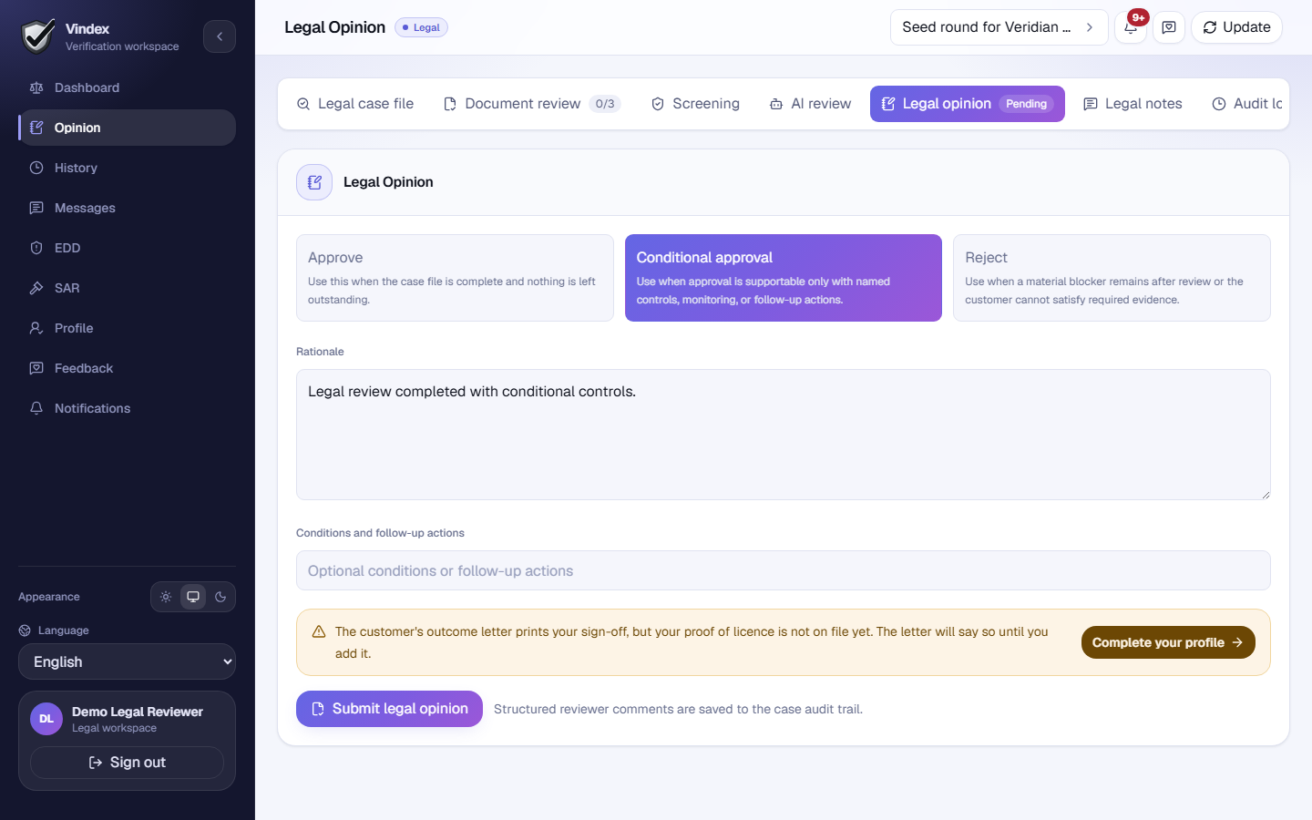1312x820 pixels.
Task: Open EDD section in the sidebar
Action: 127,248
